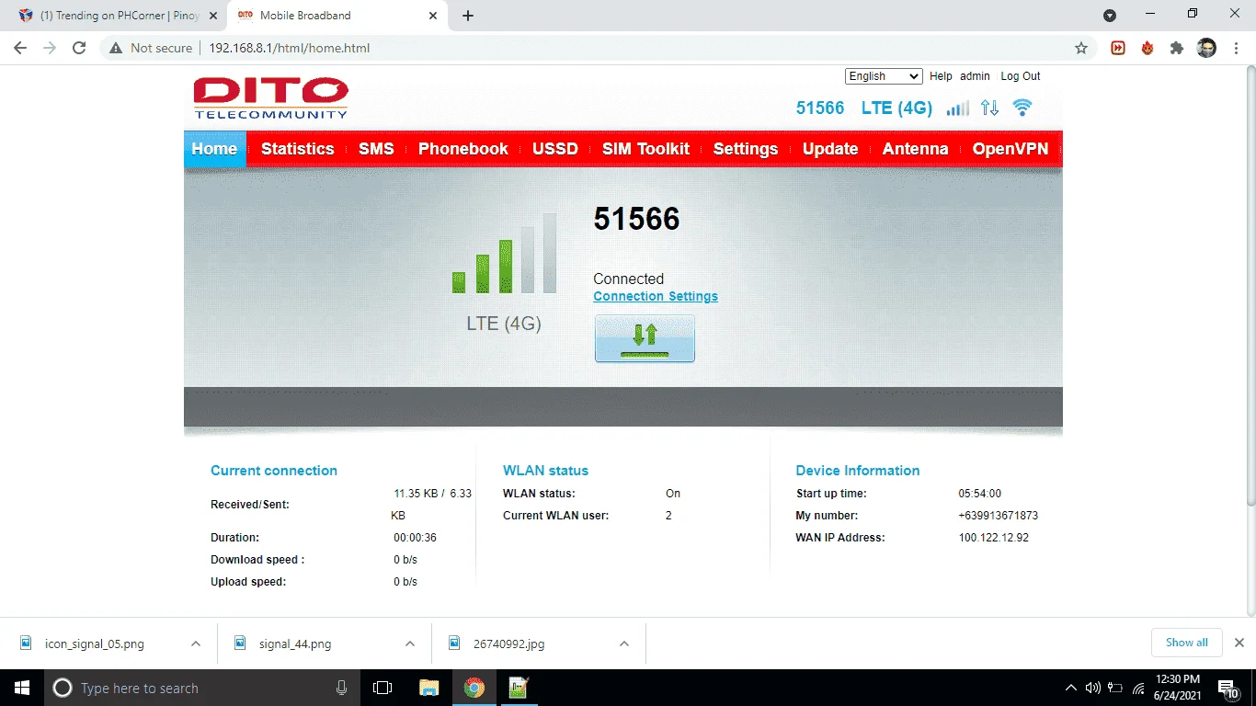1256x706 pixels.
Task: Click the Chrome icon on the taskbar
Action: 474,688
